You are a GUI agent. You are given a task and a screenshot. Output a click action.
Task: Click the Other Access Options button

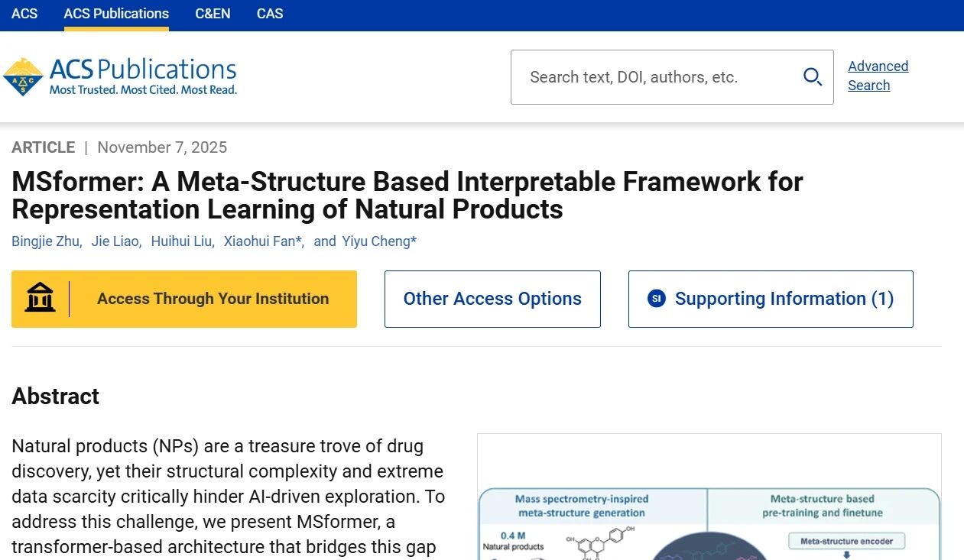click(x=492, y=299)
